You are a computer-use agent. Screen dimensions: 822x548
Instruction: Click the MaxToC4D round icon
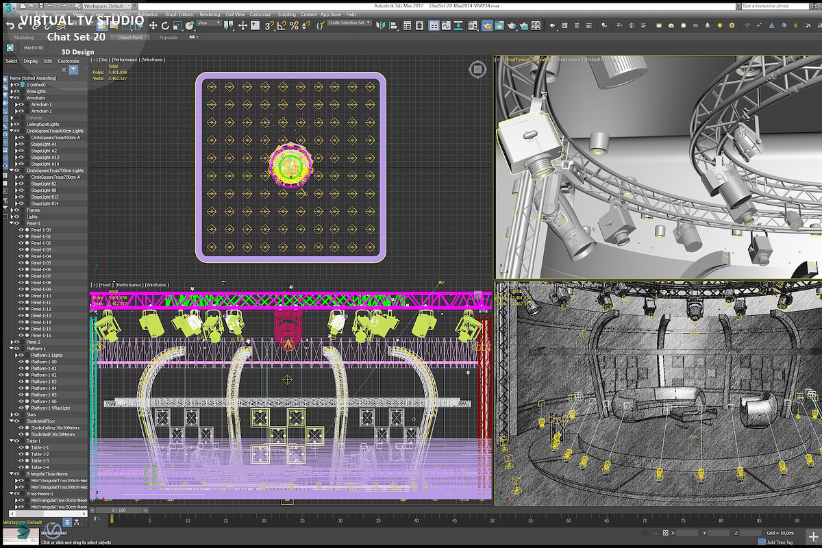[x=10, y=48]
